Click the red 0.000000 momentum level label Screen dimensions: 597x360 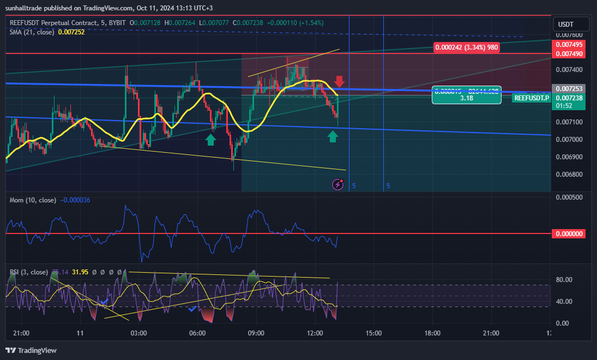pyautogui.click(x=569, y=233)
